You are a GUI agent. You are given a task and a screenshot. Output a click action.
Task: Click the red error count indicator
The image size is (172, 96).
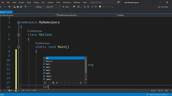(10, 90)
